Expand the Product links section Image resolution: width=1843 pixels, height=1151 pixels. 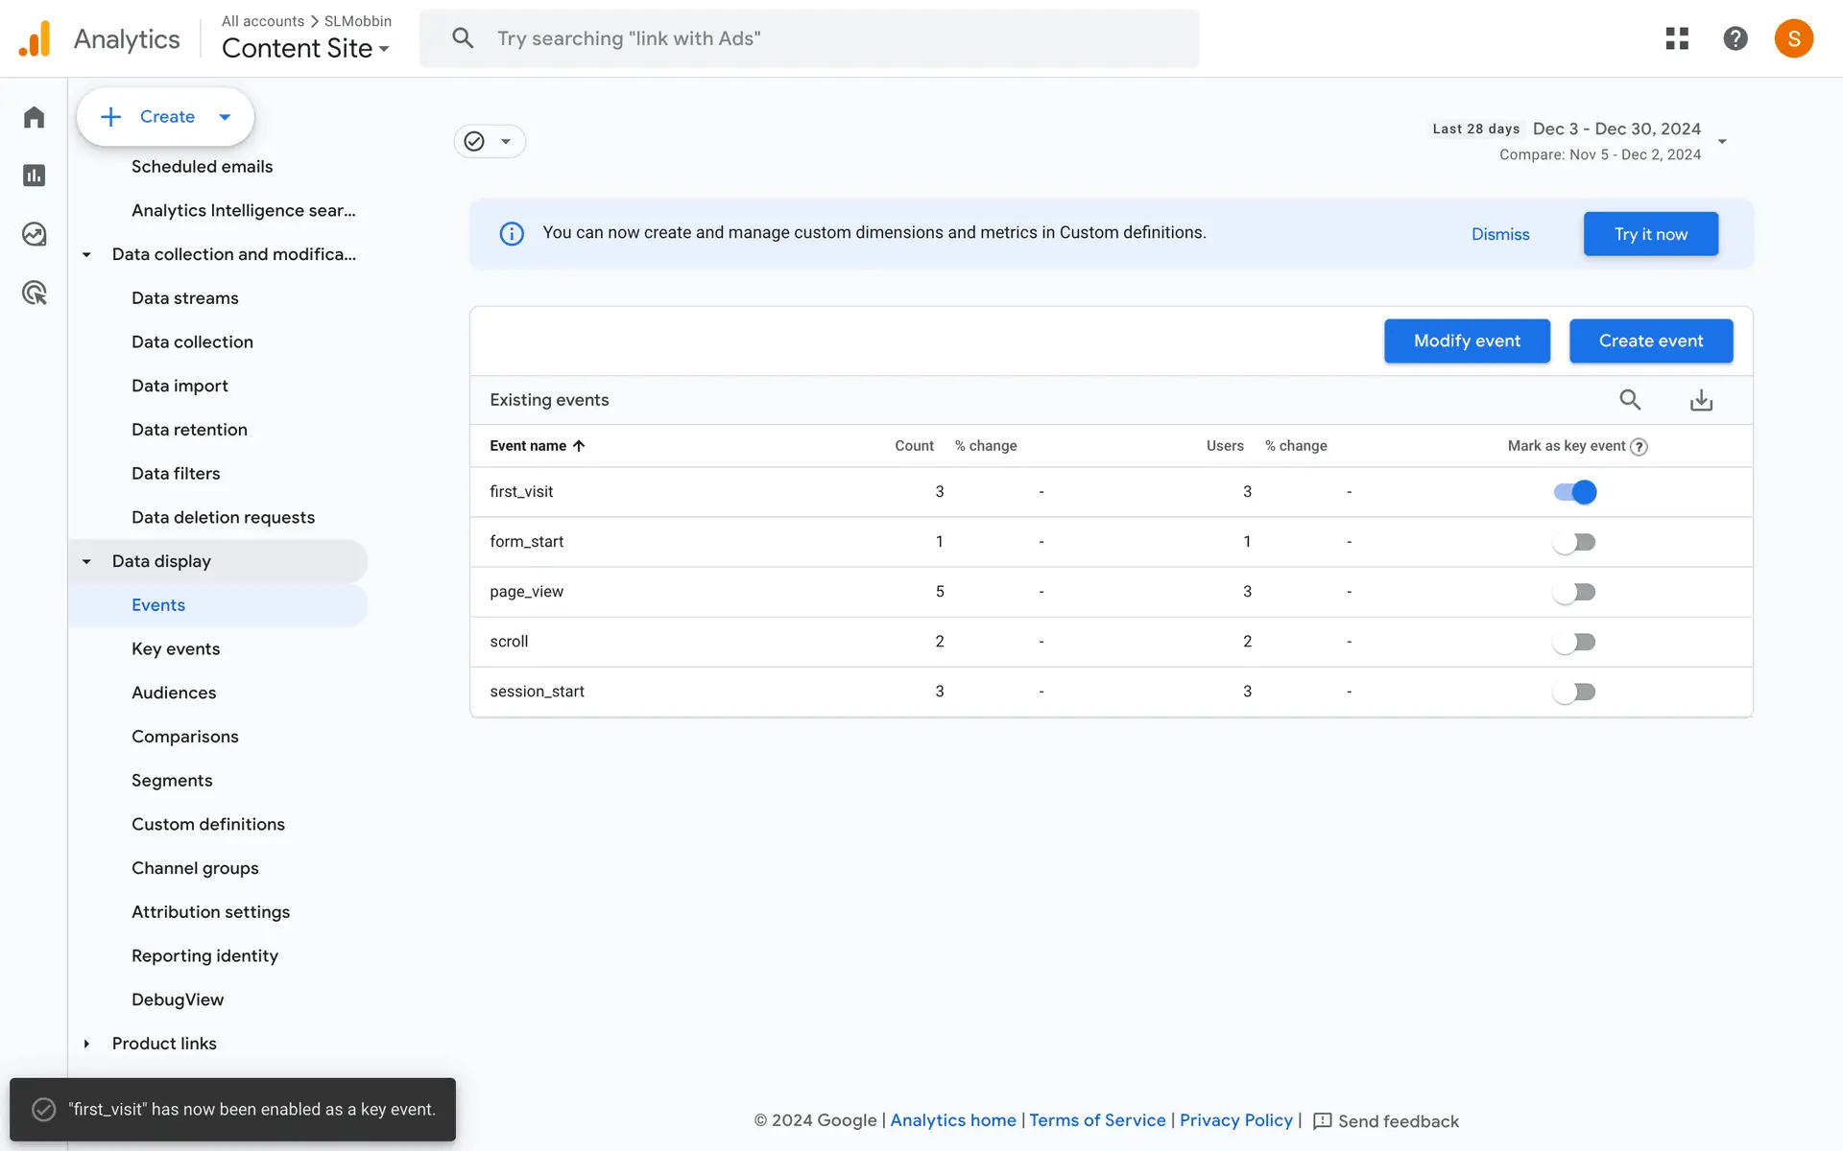(x=86, y=1044)
